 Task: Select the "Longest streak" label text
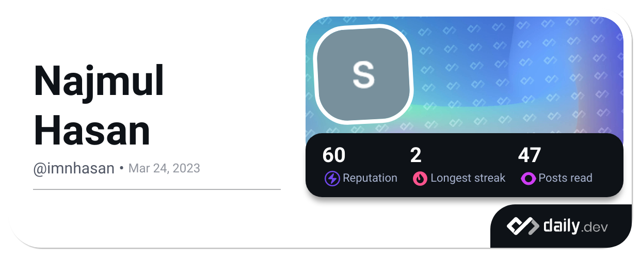468,178
